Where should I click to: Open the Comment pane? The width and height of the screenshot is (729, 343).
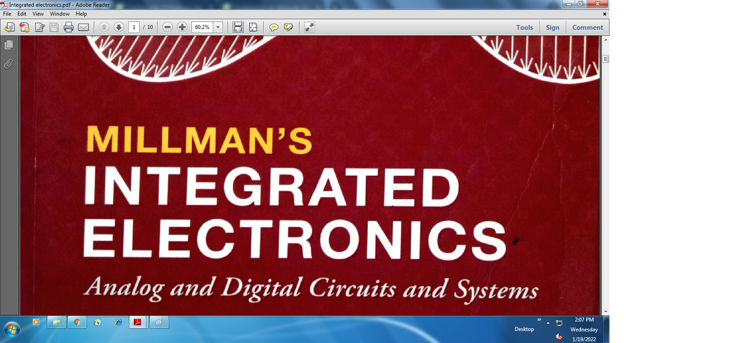point(588,27)
